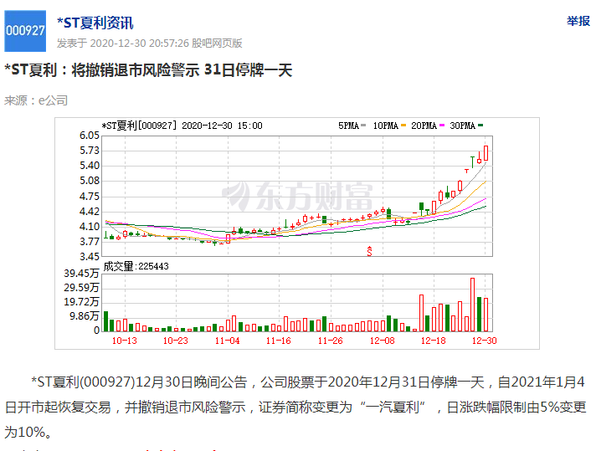Click the 成交量:225443 volume label
This screenshot has width=596, height=451.
click(136, 266)
